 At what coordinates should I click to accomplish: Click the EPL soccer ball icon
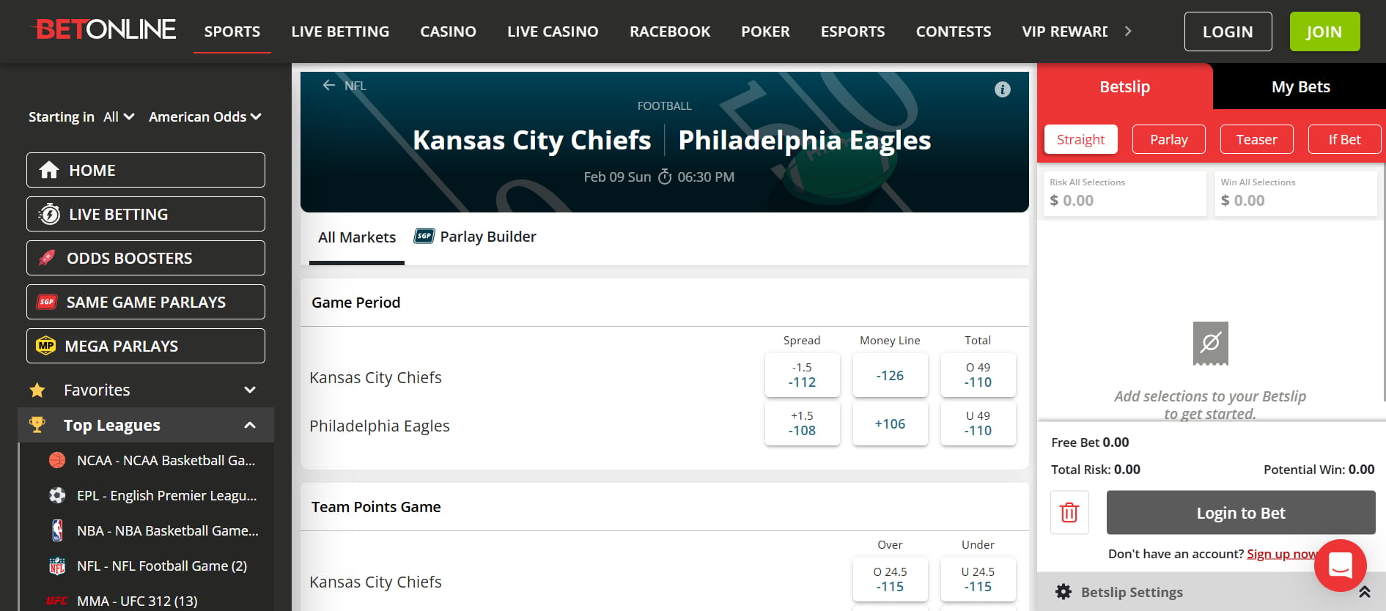pos(57,495)
